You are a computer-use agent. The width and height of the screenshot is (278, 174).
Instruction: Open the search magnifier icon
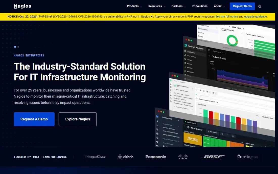tap(260, 7)
